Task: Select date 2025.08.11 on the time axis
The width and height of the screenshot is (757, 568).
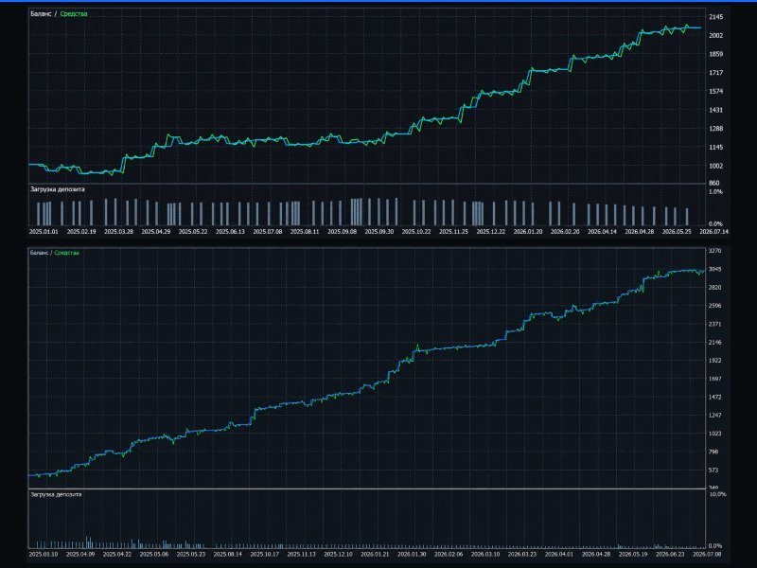Action: pos(305,232)
